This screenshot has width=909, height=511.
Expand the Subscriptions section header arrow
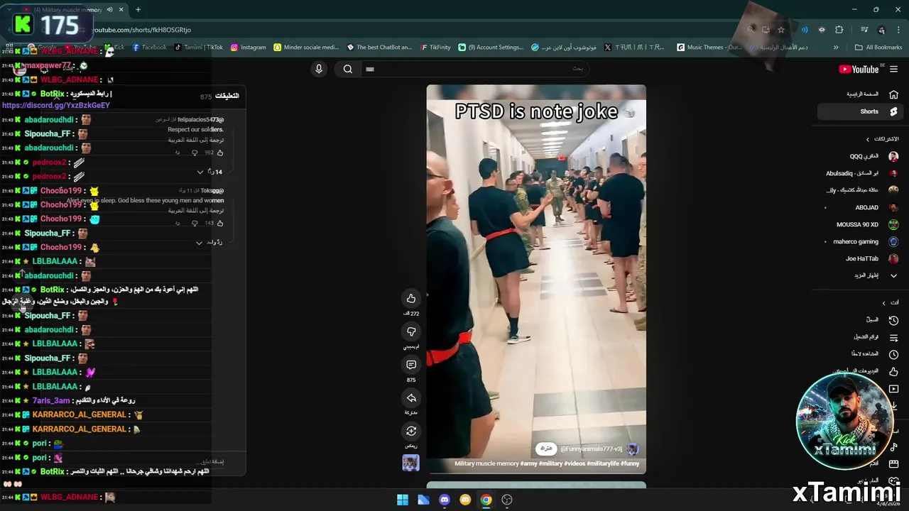click(x=867, y=139)
